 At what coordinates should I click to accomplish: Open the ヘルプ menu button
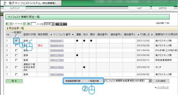pos(139,8)
